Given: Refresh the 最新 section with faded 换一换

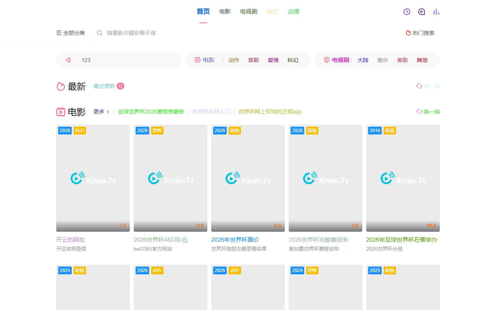Looking at the screenshot, I should [x=428, y=86].
